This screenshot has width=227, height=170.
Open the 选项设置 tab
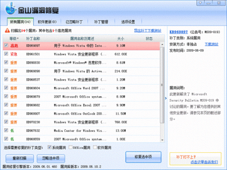(x=128, y=22)
